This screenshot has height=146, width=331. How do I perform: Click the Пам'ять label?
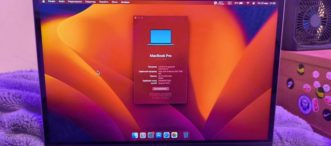(154, 76)
